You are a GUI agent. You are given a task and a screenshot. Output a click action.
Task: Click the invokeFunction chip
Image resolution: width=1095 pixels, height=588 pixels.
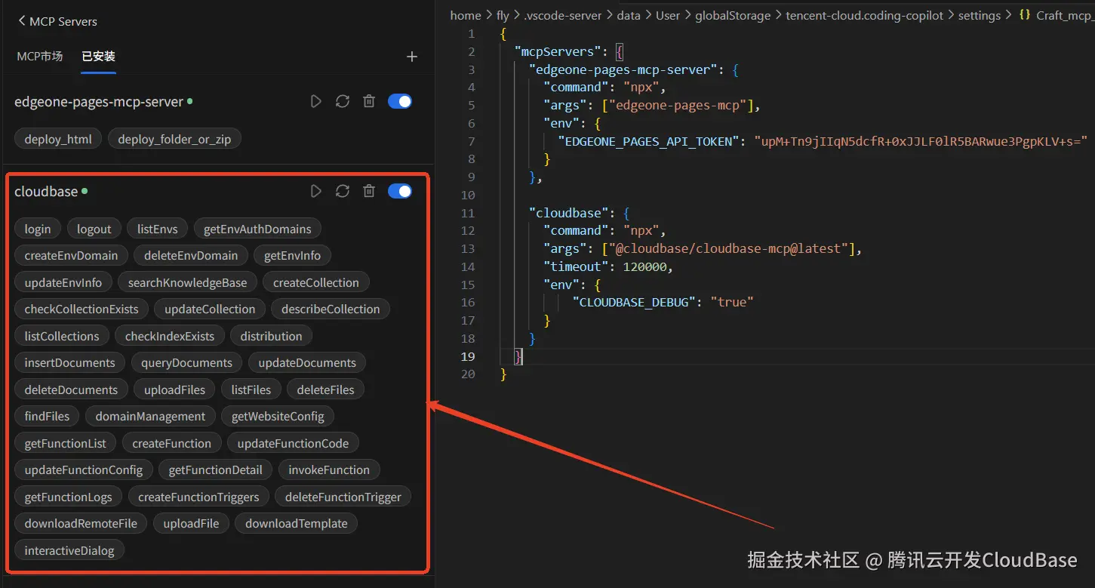coord(329,469)
